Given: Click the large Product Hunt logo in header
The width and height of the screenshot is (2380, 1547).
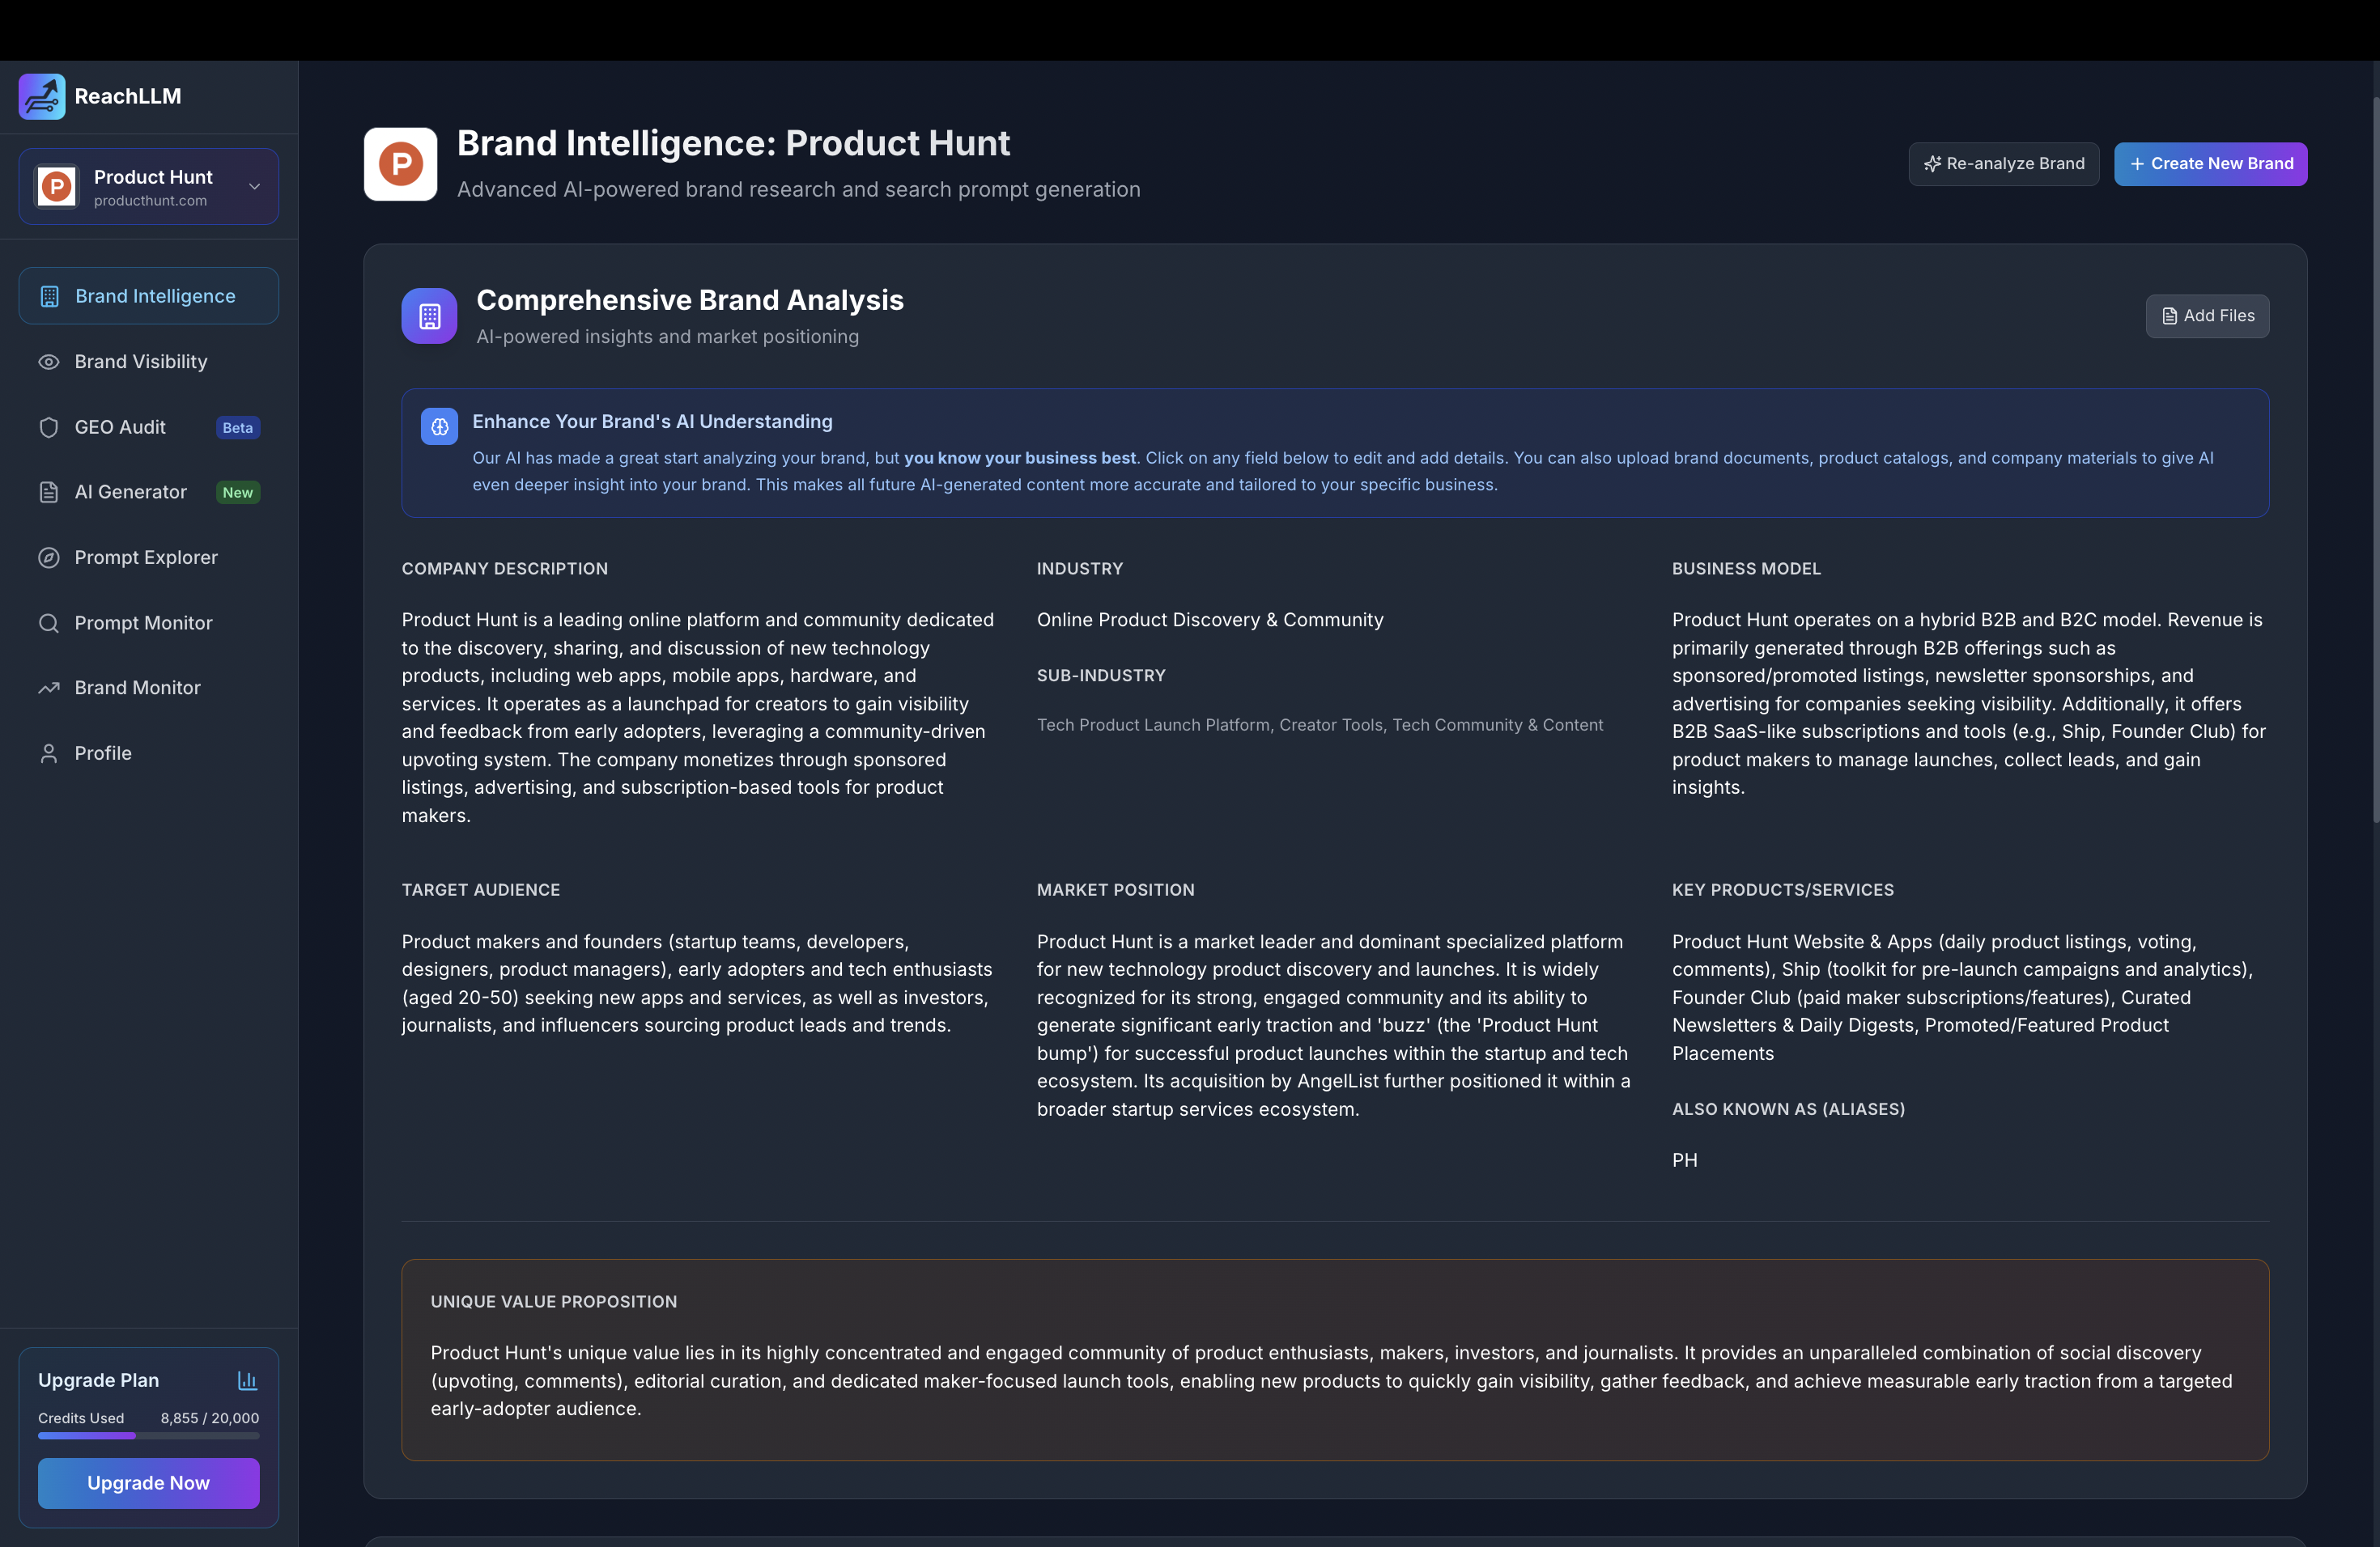Looking at the screenshot, I should tap(400, 164).
